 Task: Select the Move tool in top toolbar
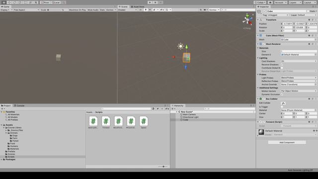9,2
